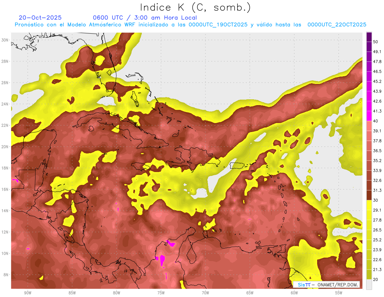The width and height of the screenshot is (384, 297).
Task: Click the "75W" longitude axis label
Action: pyautogui.click(x=161, y=293)
